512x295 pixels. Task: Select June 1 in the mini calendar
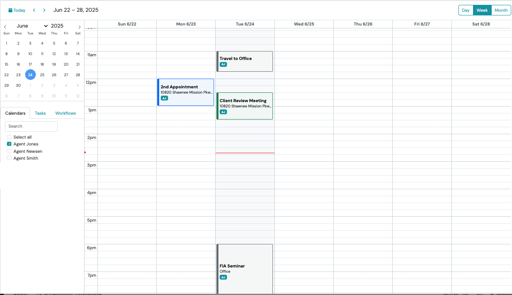click(x=6, y=43)
